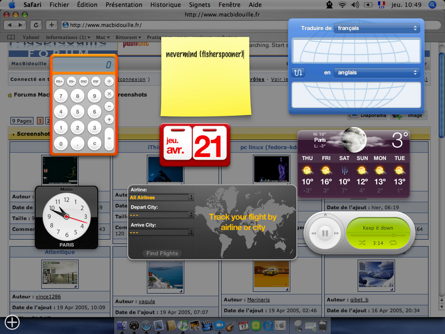Open the Présentation menu

[x=123, y=5]
